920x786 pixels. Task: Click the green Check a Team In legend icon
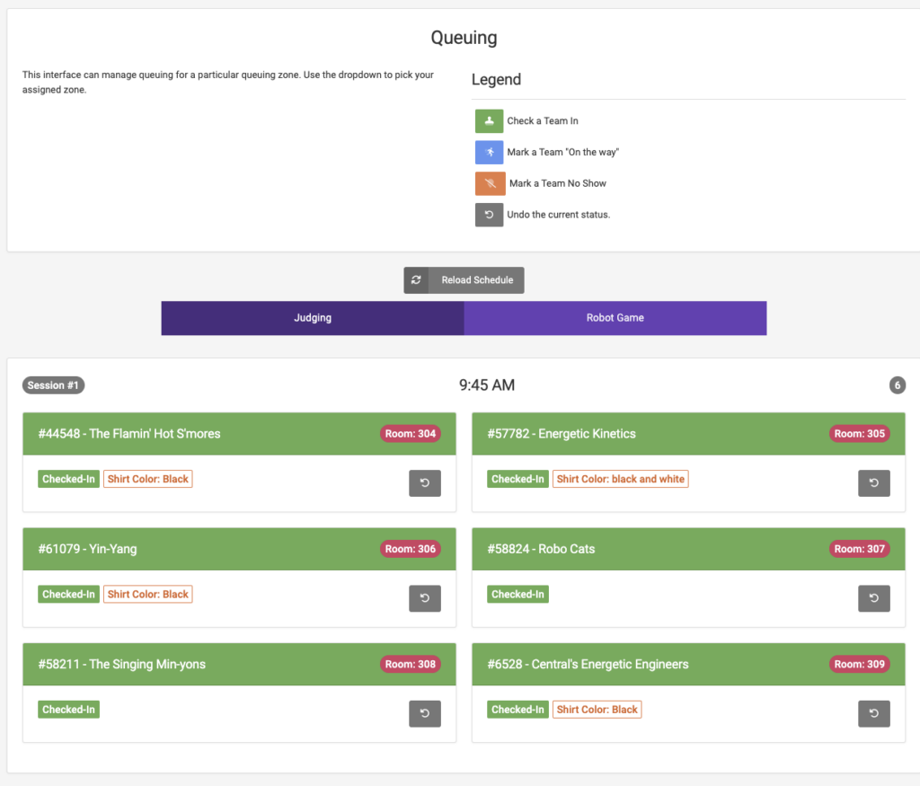pyautogui.click(x=489, y=121)
